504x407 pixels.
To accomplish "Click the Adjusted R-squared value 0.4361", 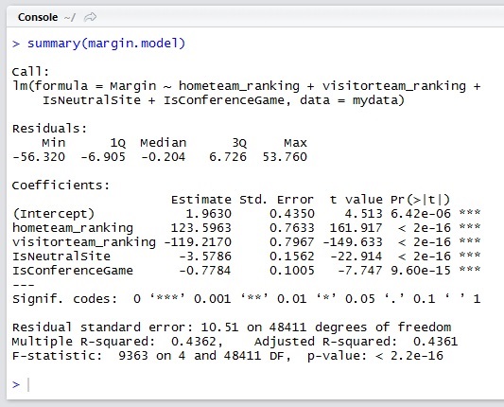I will [435, 342].
